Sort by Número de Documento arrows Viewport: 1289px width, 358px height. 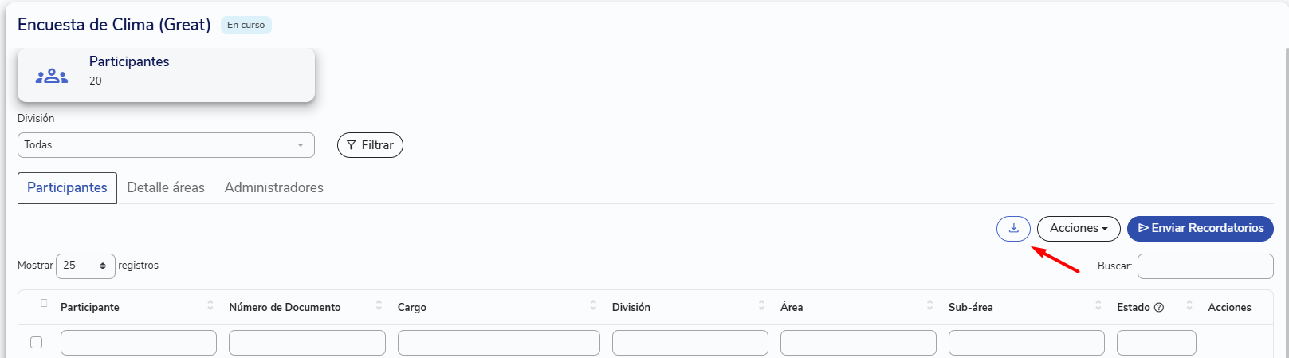(379, 305)
